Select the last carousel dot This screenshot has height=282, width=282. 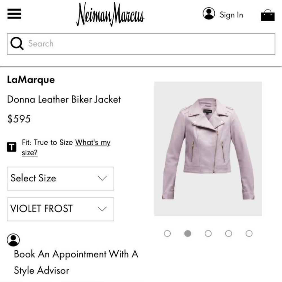(249, 233)
